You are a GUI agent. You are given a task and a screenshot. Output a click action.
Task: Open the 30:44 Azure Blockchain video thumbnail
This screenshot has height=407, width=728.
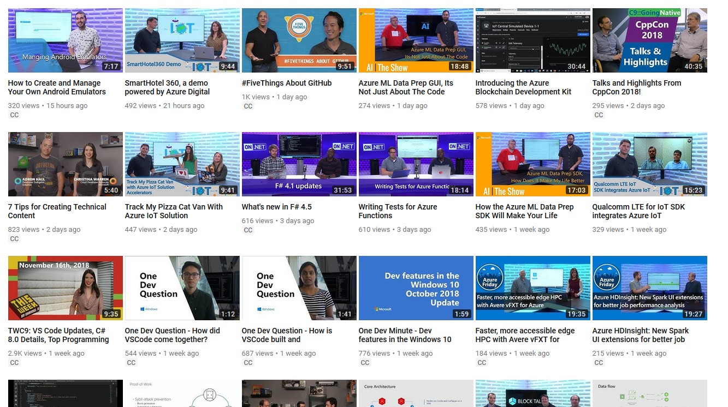pyautogui.click(x=533, y=40)
